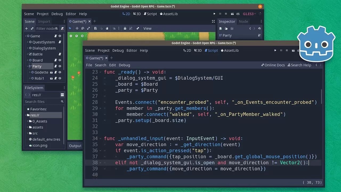Activate the Pan Mode hand tool
The image size is (341, 192).
pyautogui.click(x=107, y=28)
